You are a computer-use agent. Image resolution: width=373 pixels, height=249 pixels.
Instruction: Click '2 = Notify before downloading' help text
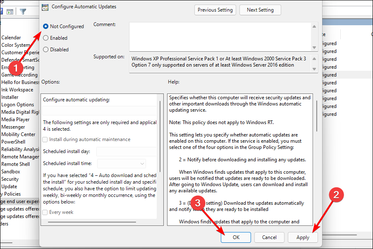(242, 160)
